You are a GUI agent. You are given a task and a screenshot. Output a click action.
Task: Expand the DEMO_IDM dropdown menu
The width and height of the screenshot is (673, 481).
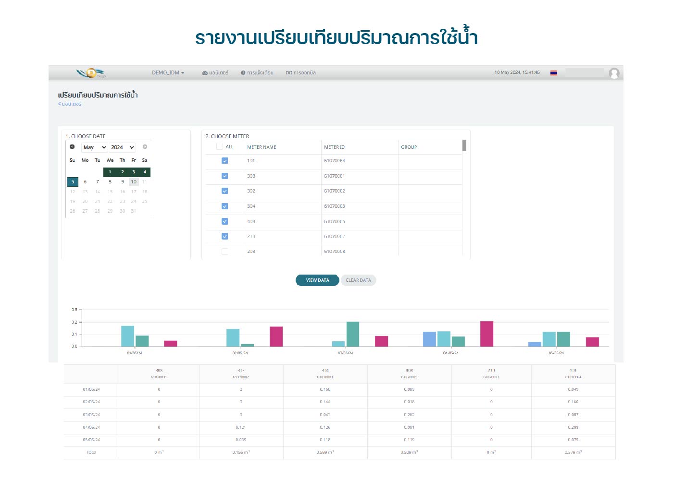[x=168, y=73]
